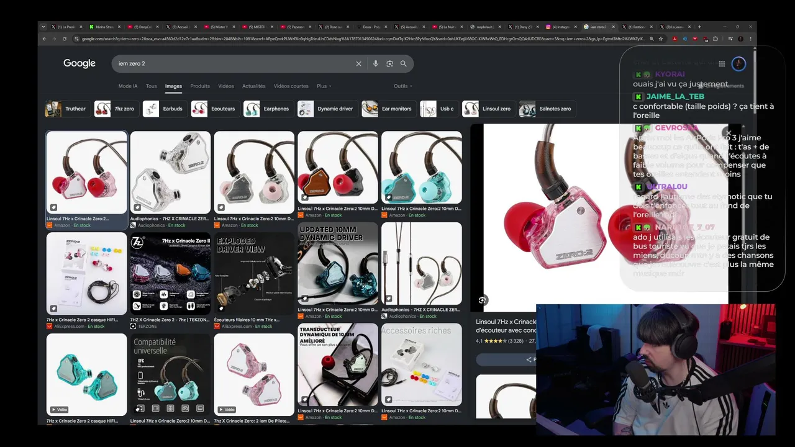Open the clear Audiophonics earphone thumbnail
The image size is (795, 447).
tap(170, 172)
